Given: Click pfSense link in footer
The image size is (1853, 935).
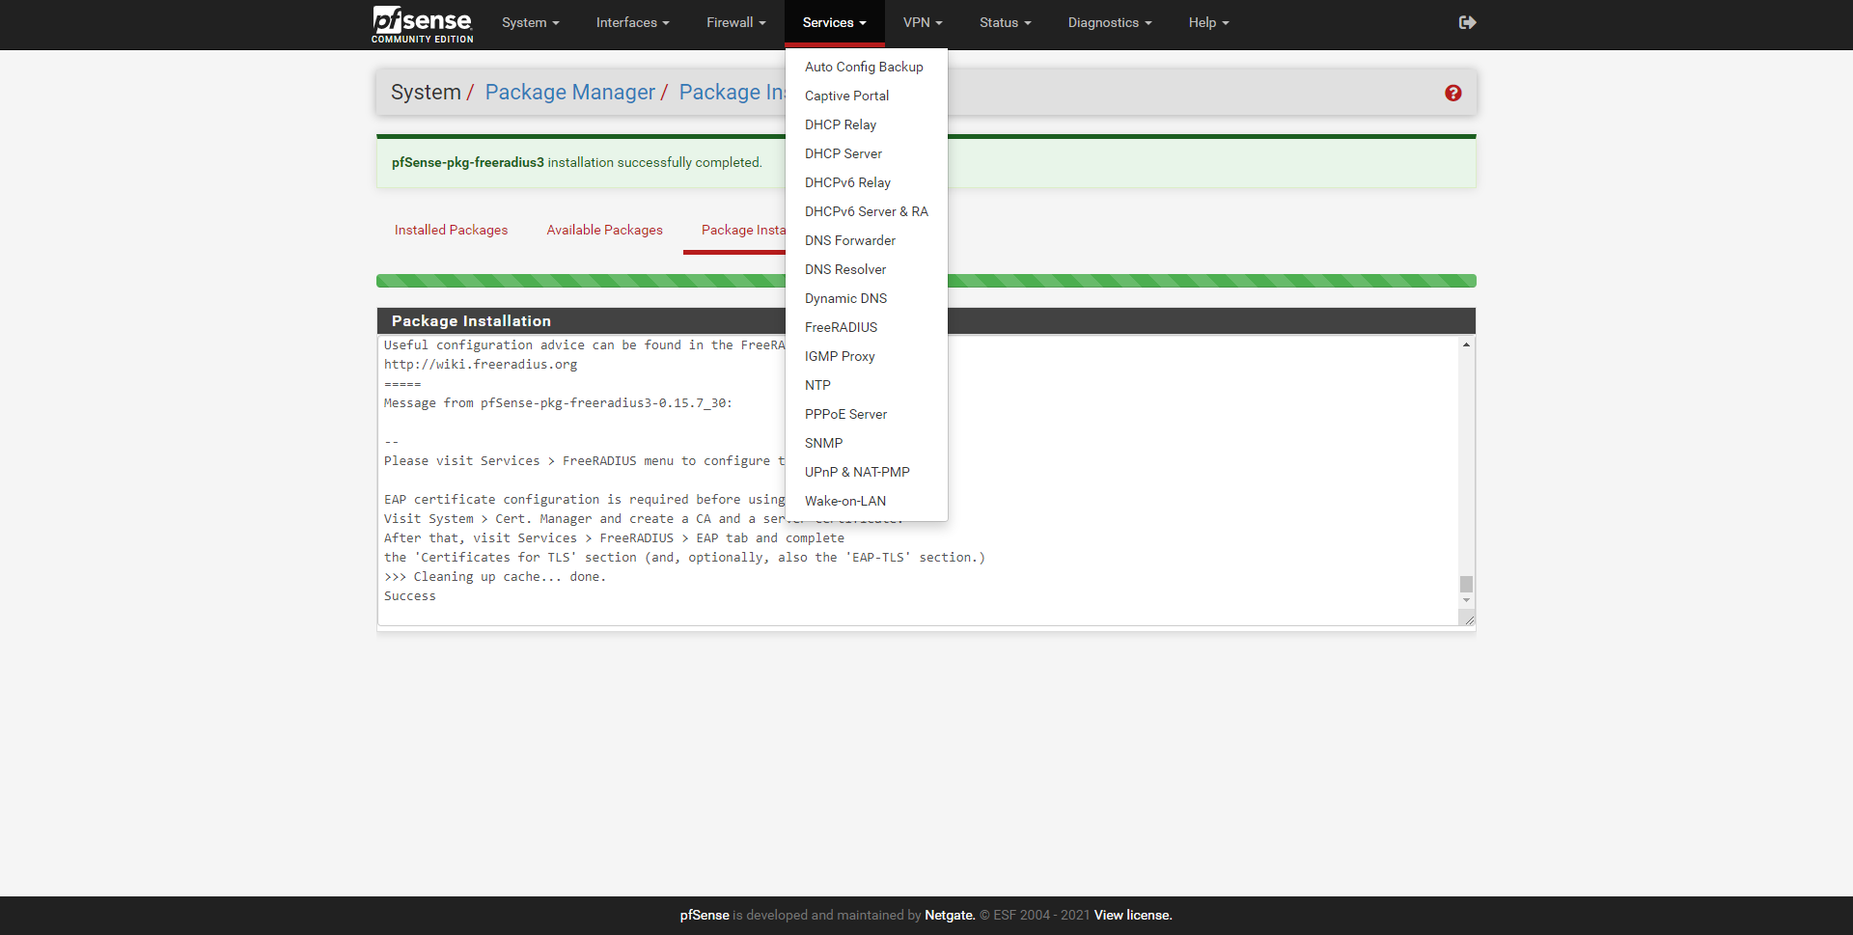Looking at the screenshot, I should 705,915.
